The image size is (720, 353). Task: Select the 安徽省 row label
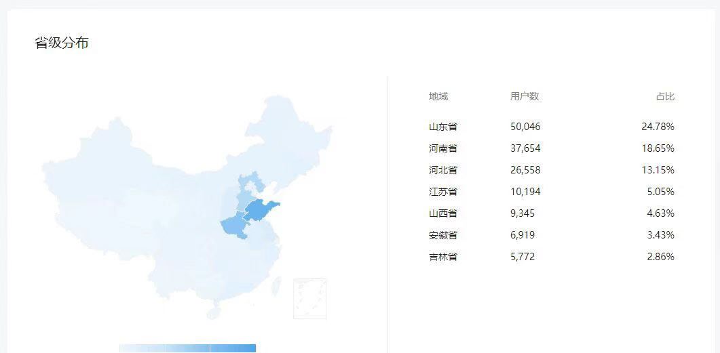pos(443,235)
